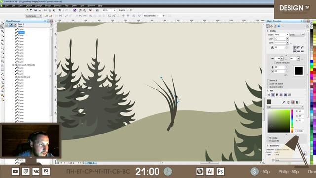Select the mitered corners button
Screen dimensions: 316x178
point(295,48)
